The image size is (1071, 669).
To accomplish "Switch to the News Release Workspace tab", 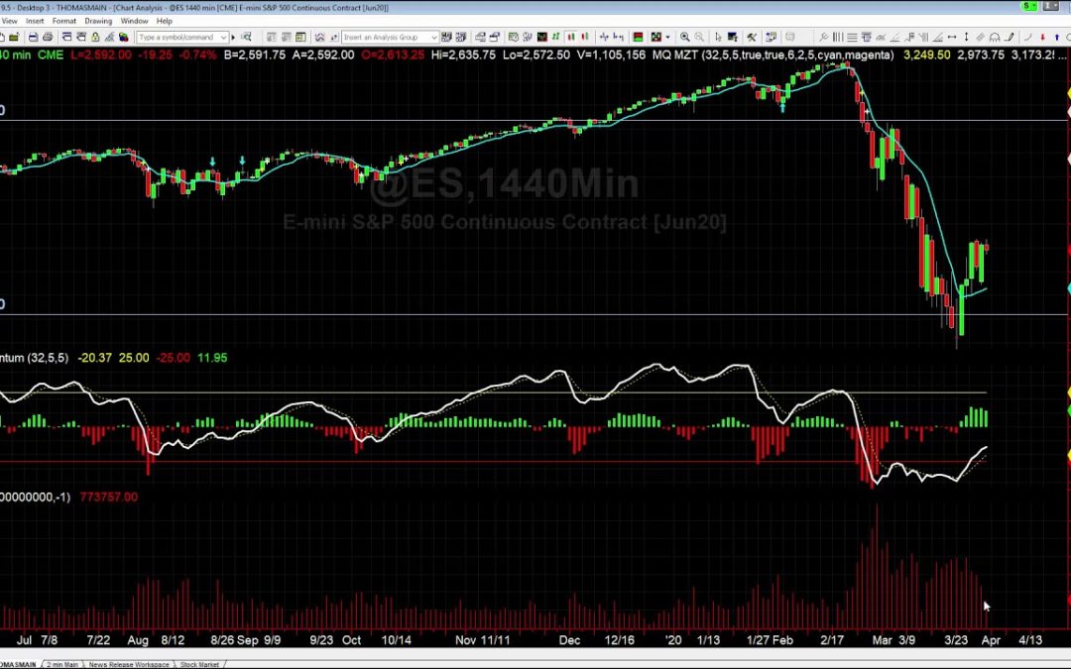I will (x=128, y=664).
